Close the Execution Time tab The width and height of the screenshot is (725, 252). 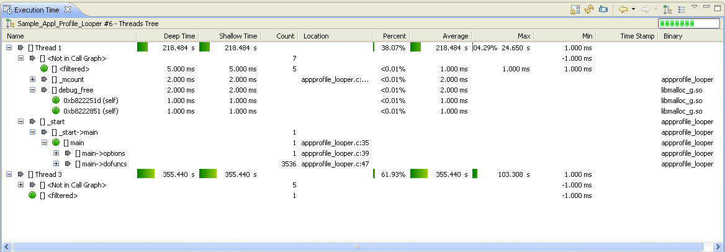click(68, 9)
